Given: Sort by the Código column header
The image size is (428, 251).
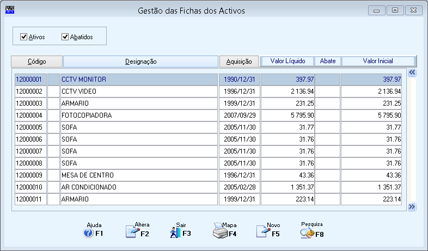Looking at the screenshot, I should coord(37,62).
